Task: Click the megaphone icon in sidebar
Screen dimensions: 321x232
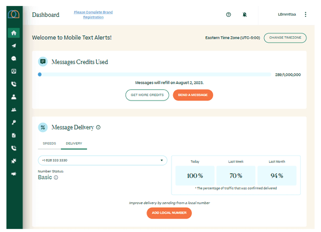Action: [x=14, y=174]
